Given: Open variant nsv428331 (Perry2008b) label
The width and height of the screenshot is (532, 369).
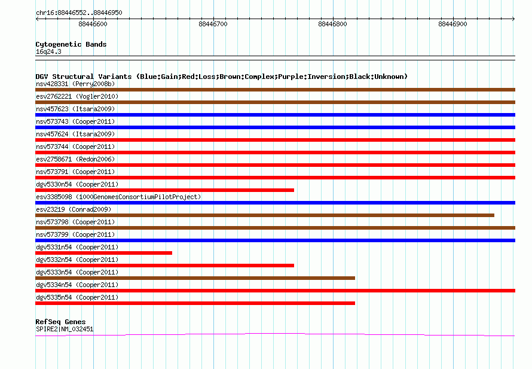Looking at the screenshot, I should point(75,84).
